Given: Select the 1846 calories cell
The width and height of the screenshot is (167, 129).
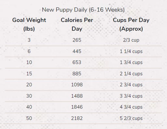Looking at the screenshot, I should 77,107.
